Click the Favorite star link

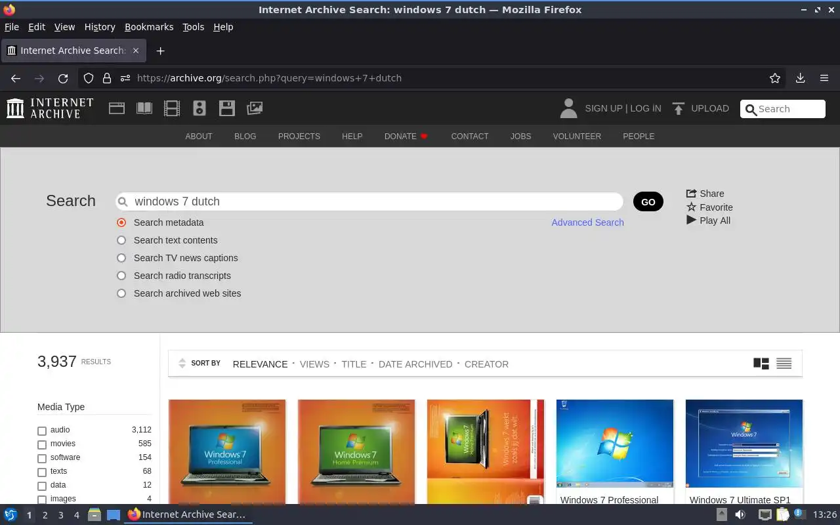709,207
